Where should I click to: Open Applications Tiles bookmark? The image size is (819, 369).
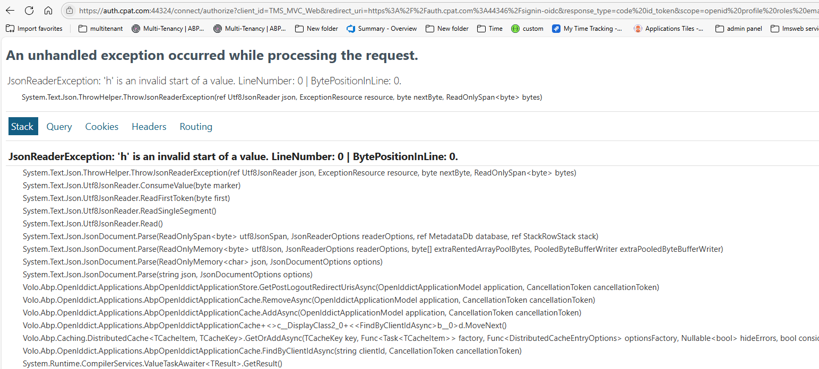(669, 29)
